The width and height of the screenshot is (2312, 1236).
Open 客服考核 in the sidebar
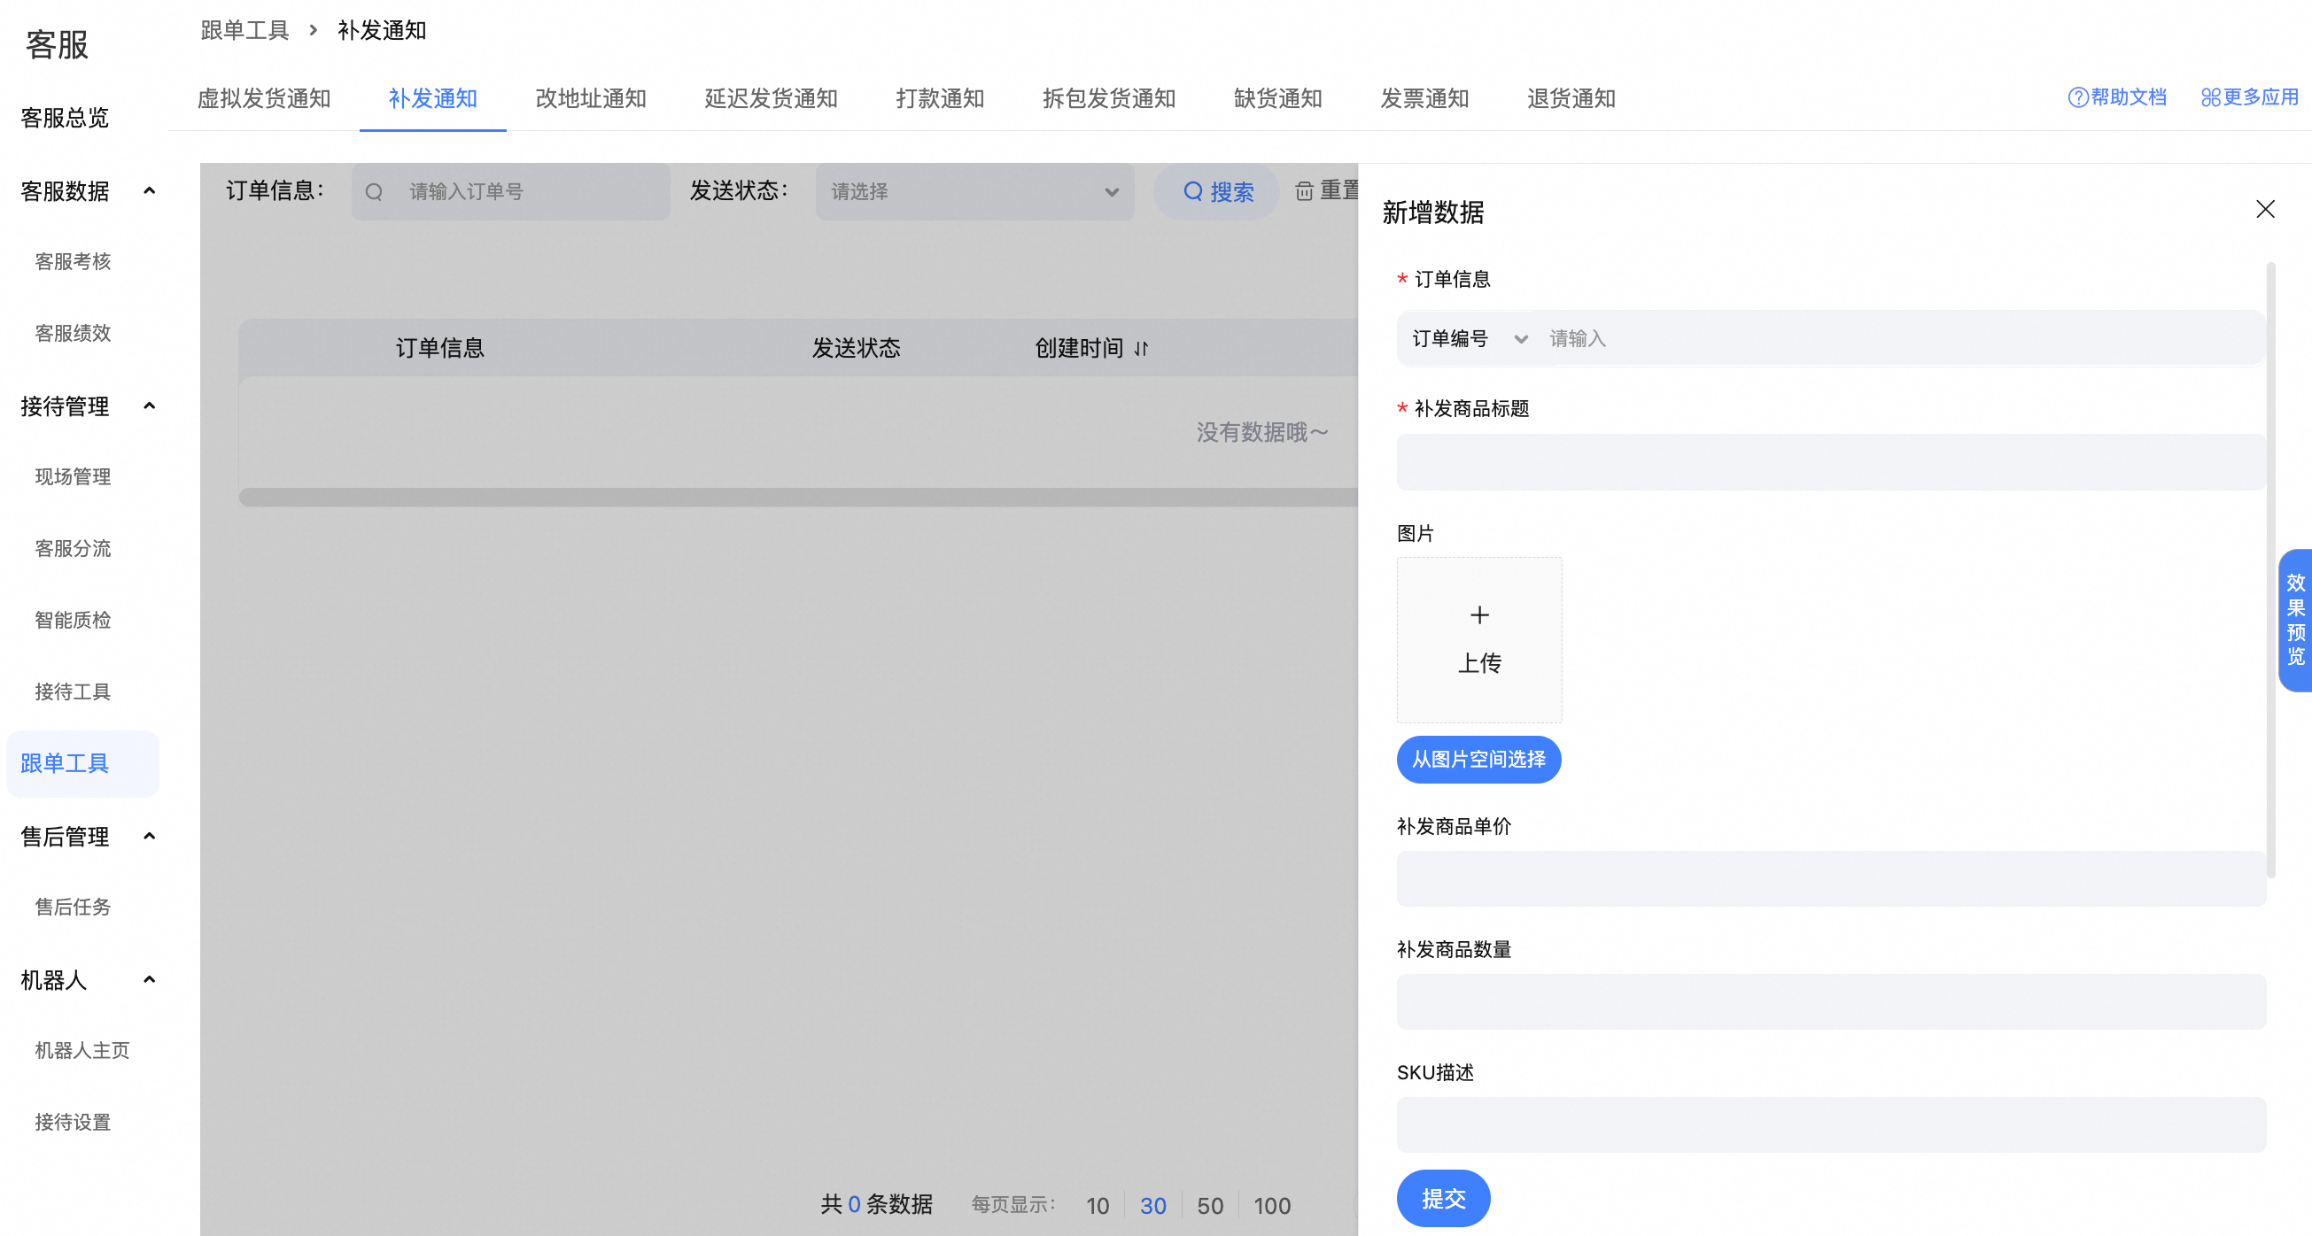pos(73,261)
